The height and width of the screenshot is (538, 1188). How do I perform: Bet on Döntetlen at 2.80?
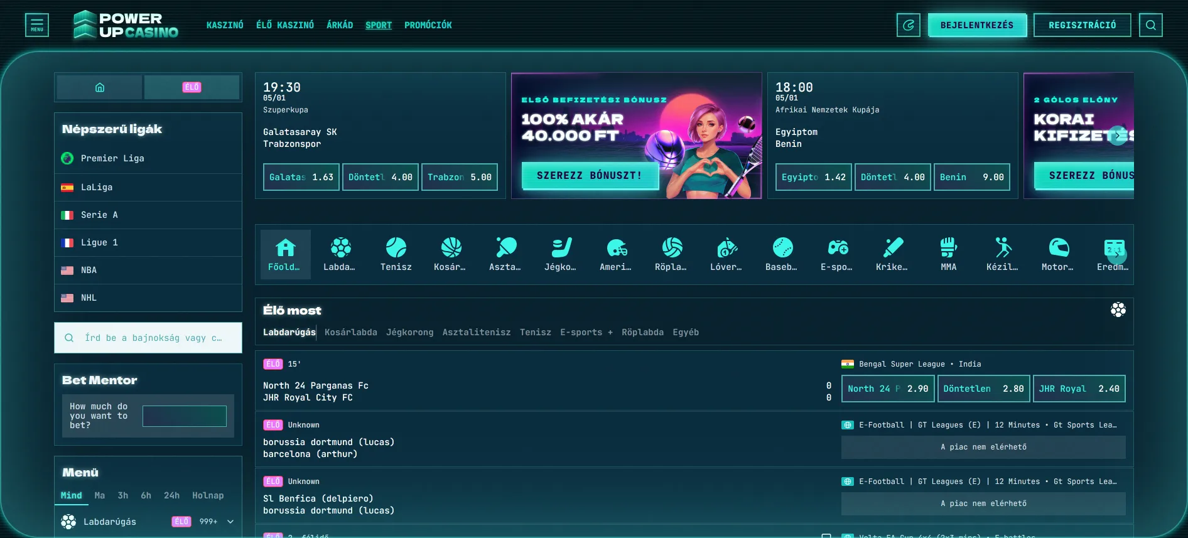coord(983,389)
